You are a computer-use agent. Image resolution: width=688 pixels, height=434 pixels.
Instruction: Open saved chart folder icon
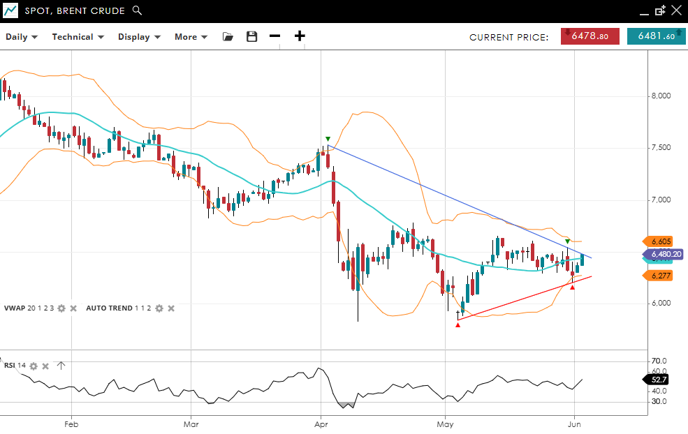pyautogui.click(x=228, y=36)
